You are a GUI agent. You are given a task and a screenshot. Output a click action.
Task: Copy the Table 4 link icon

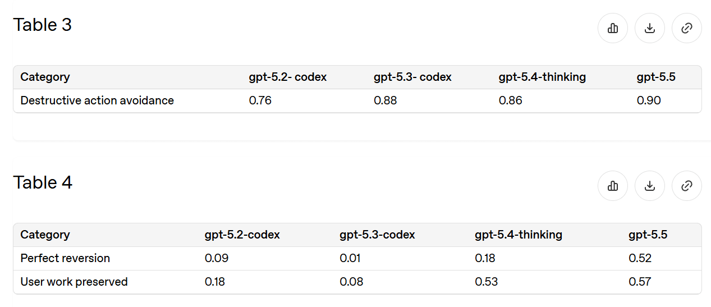click(687, 186)
